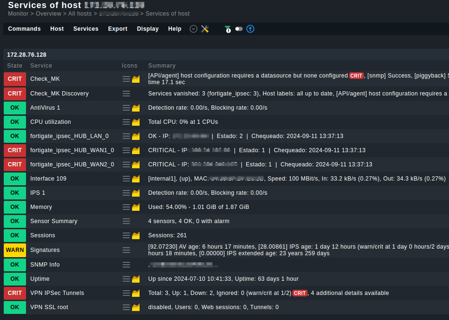449x320 pixels.
Task: Open hamburger menu for Signatures service
Action: [126, 250]
